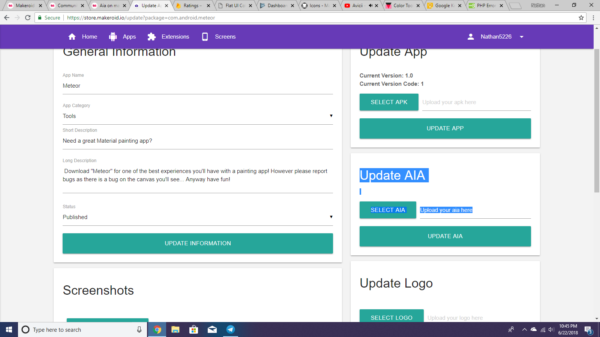Click the App Name input field
Image resolution: width=600 pixels, height=337 pixels.
point(198,86)
